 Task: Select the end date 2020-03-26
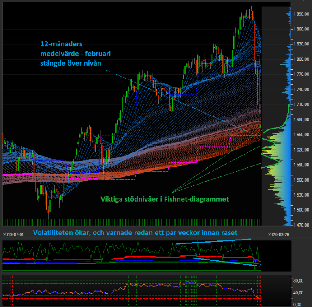point(279,234)
